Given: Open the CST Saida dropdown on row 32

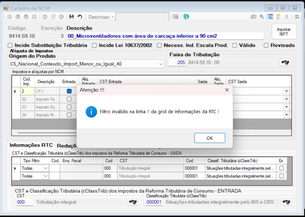Looking at the screenshot, I should (286, 99).
